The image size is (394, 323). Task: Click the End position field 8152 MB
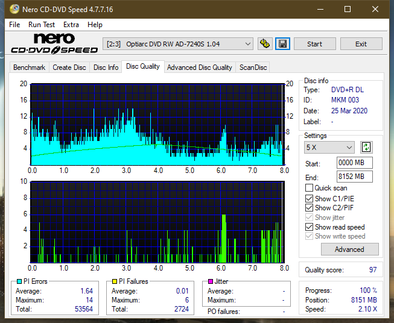[x=354, y=177]
